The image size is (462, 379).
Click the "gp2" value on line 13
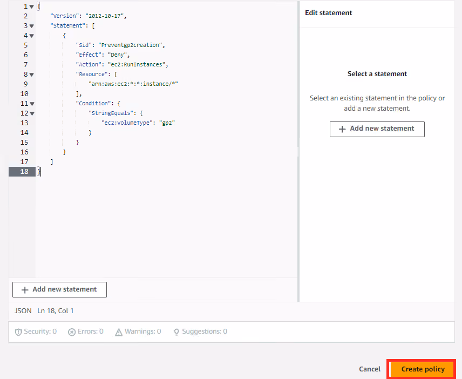click(167, 123)
